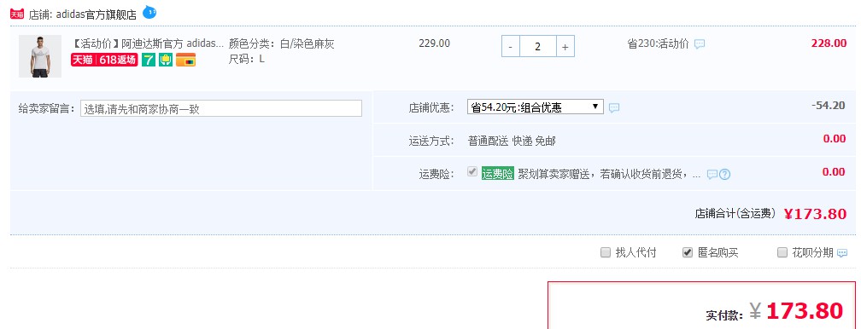Click the -54.20 discount amount
The height and width of the screenshot is (329, 861).
(x=828, y=106)
